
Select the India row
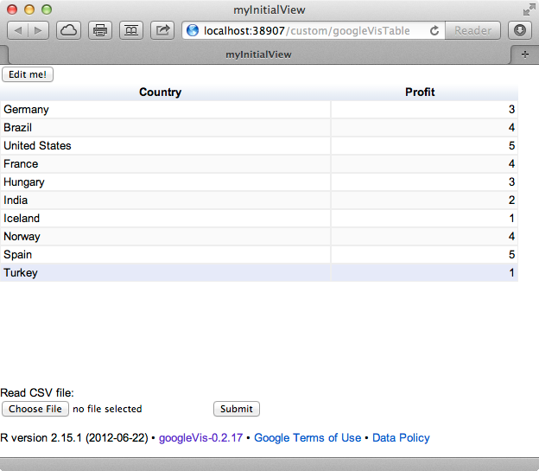259,200
